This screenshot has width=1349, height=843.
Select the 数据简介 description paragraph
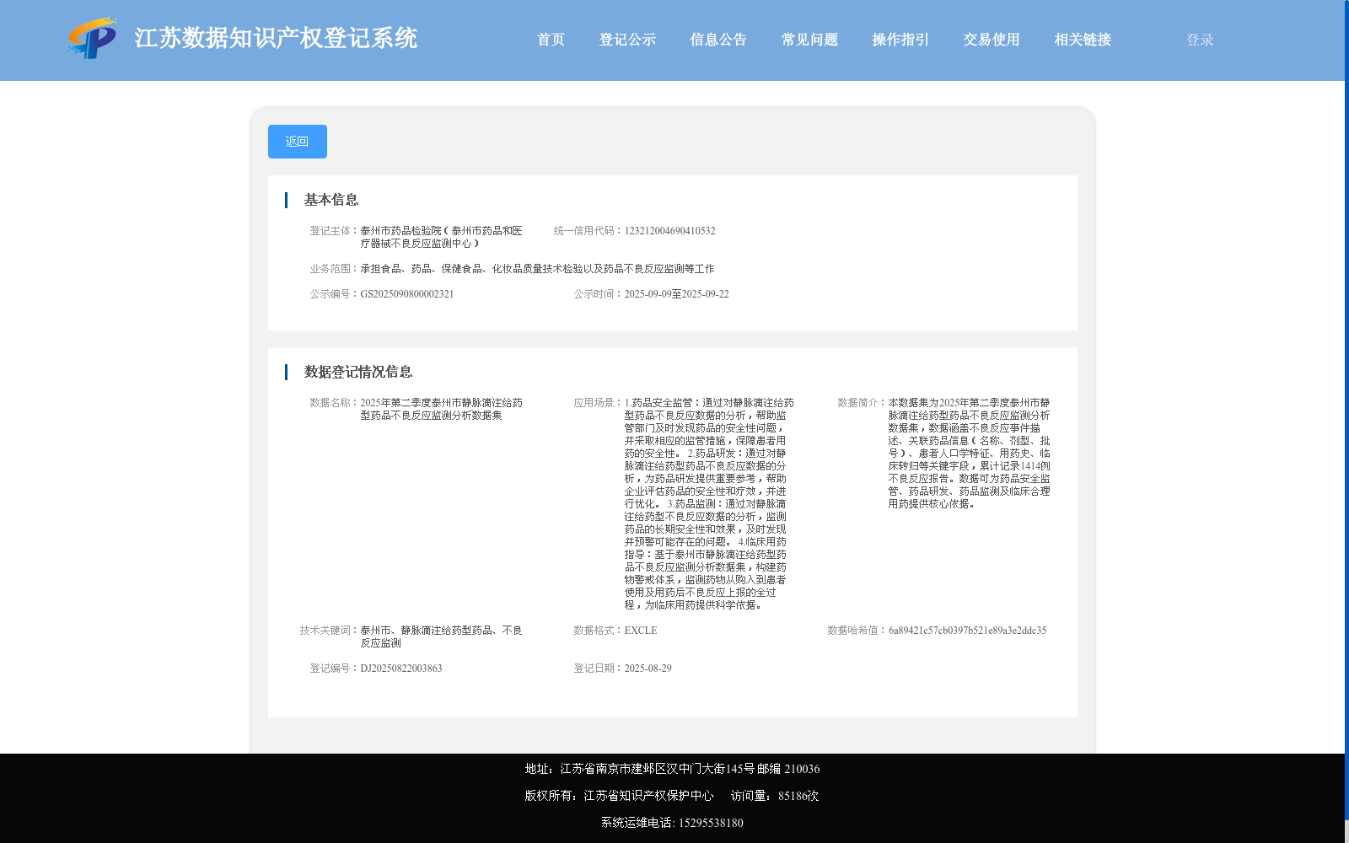(969, 454)
